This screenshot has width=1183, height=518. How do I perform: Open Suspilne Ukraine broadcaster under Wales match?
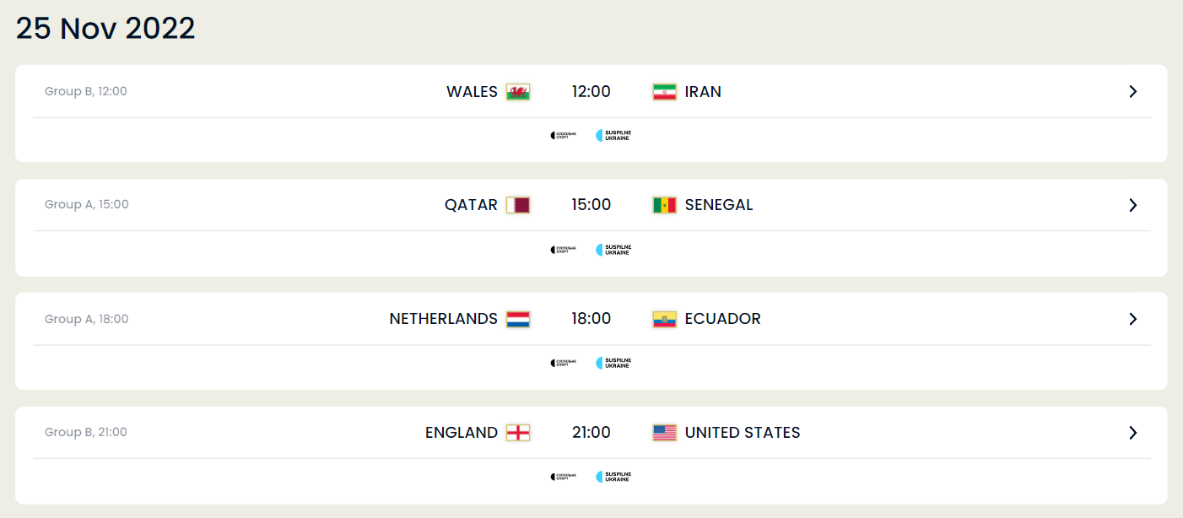[x=613, y=135]
